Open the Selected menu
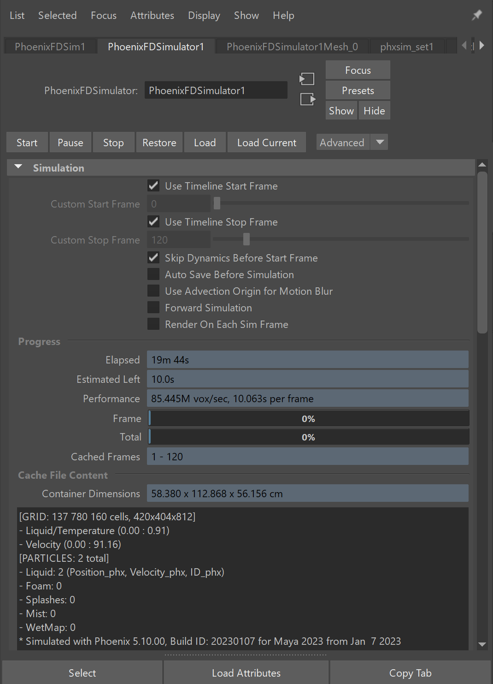 tap(57, 15)
